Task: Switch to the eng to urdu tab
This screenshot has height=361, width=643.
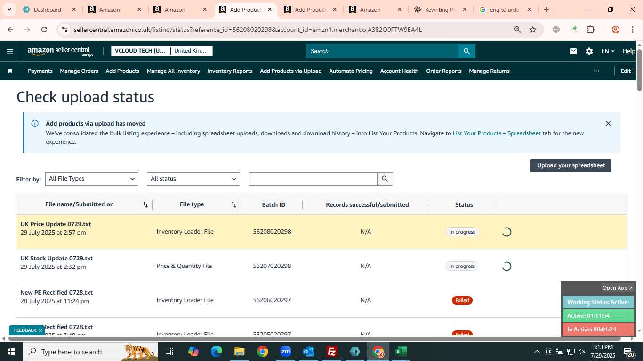Action: 505,9
